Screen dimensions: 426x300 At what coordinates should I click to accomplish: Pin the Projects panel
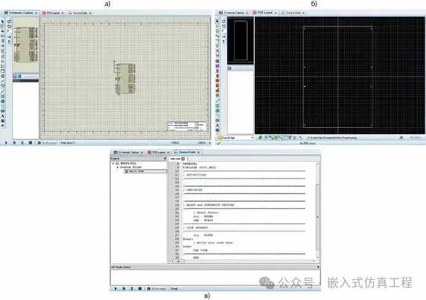[165, 159]
